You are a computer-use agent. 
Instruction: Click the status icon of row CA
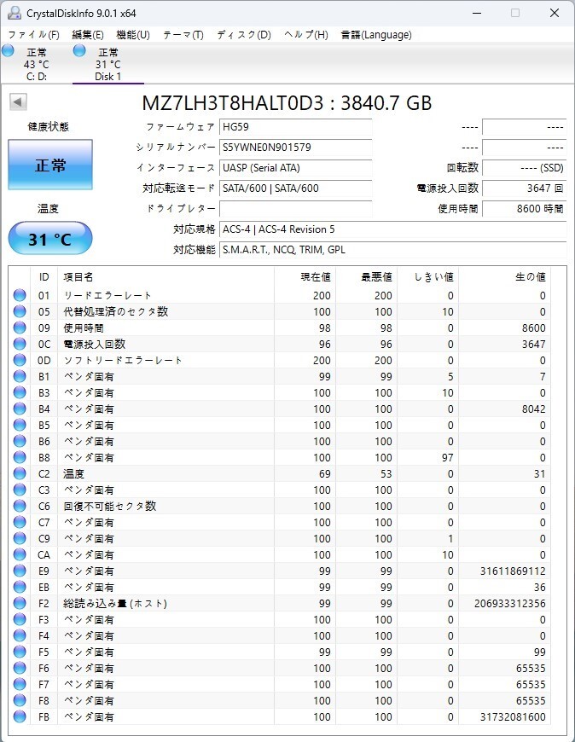20,554
